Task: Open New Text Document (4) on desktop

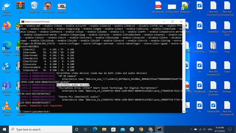Action: pos(227,109)
